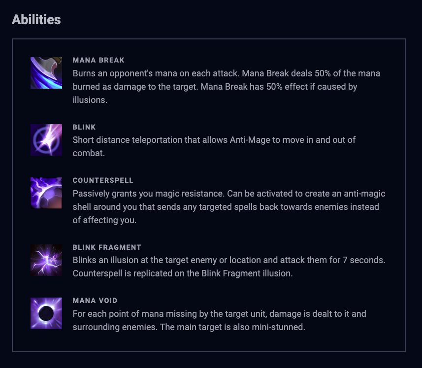Viewport: 422px width, 368px height.
Task: Open the BLINK FRAGMENT title
Action: pyautogui.click(x=107, y=247)
